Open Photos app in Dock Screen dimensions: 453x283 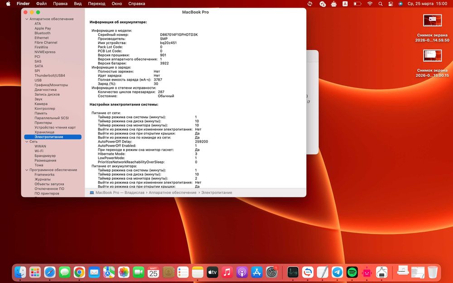pyautogui.click(x=124, y=272)
